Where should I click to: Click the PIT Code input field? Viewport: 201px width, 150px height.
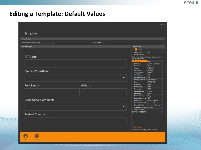pos(75,63)
